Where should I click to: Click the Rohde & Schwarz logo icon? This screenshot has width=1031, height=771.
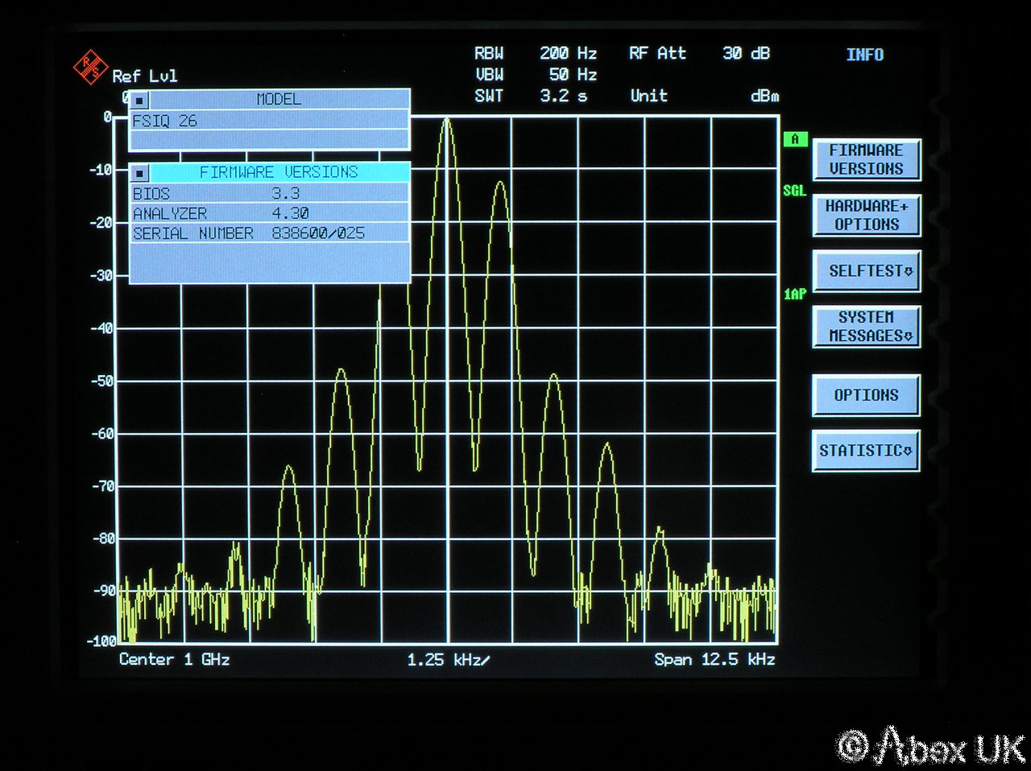90,67
